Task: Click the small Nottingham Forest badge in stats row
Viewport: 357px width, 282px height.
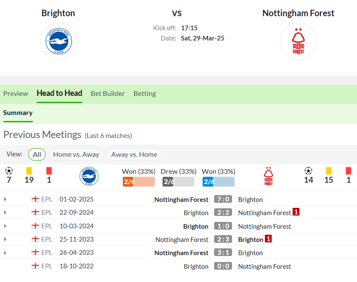Action: (268, 176)
